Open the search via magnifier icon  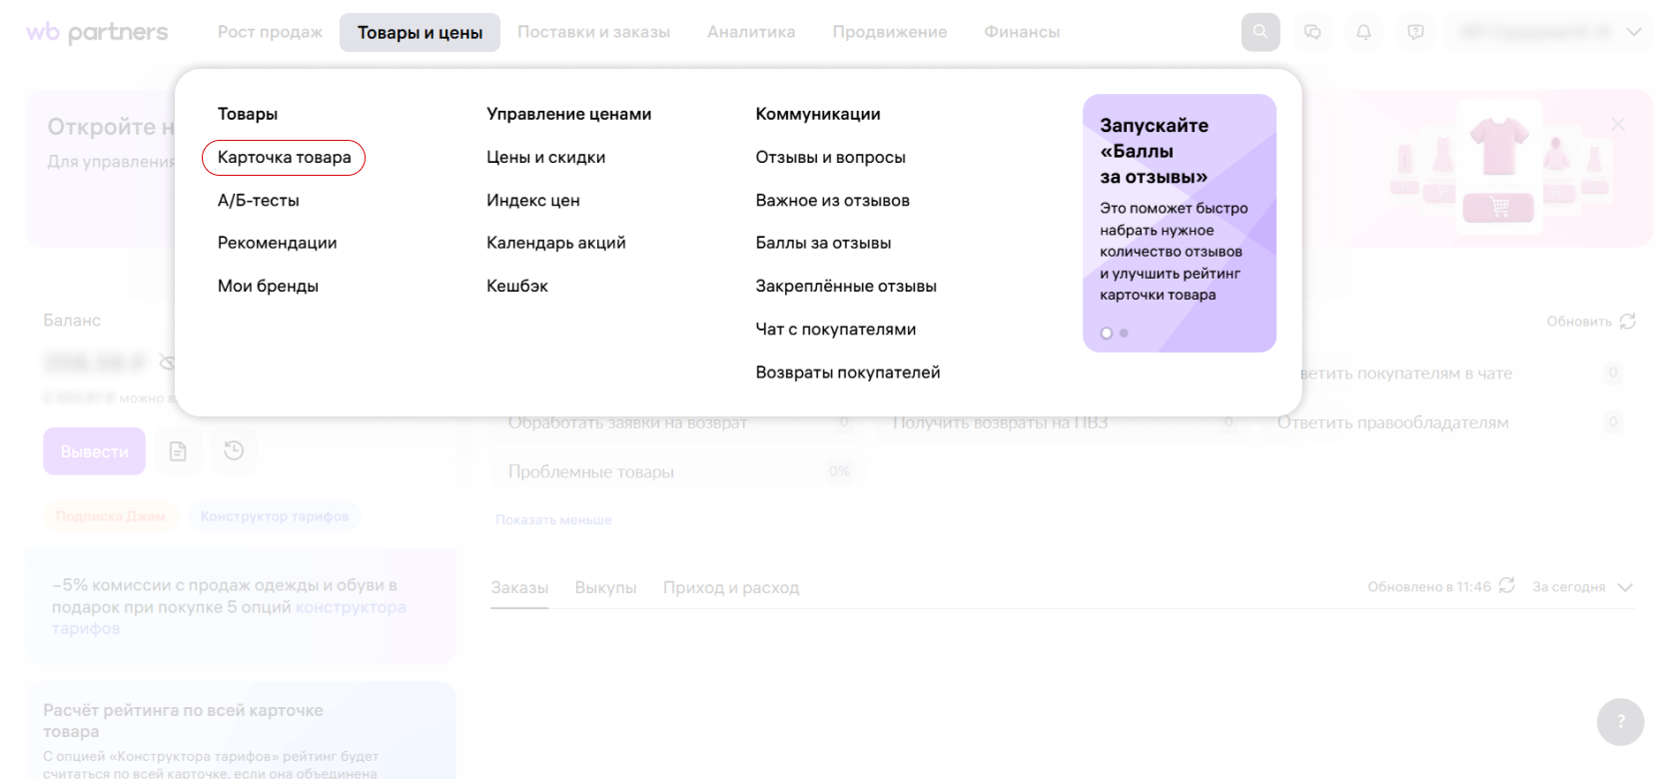point(1260,32)
